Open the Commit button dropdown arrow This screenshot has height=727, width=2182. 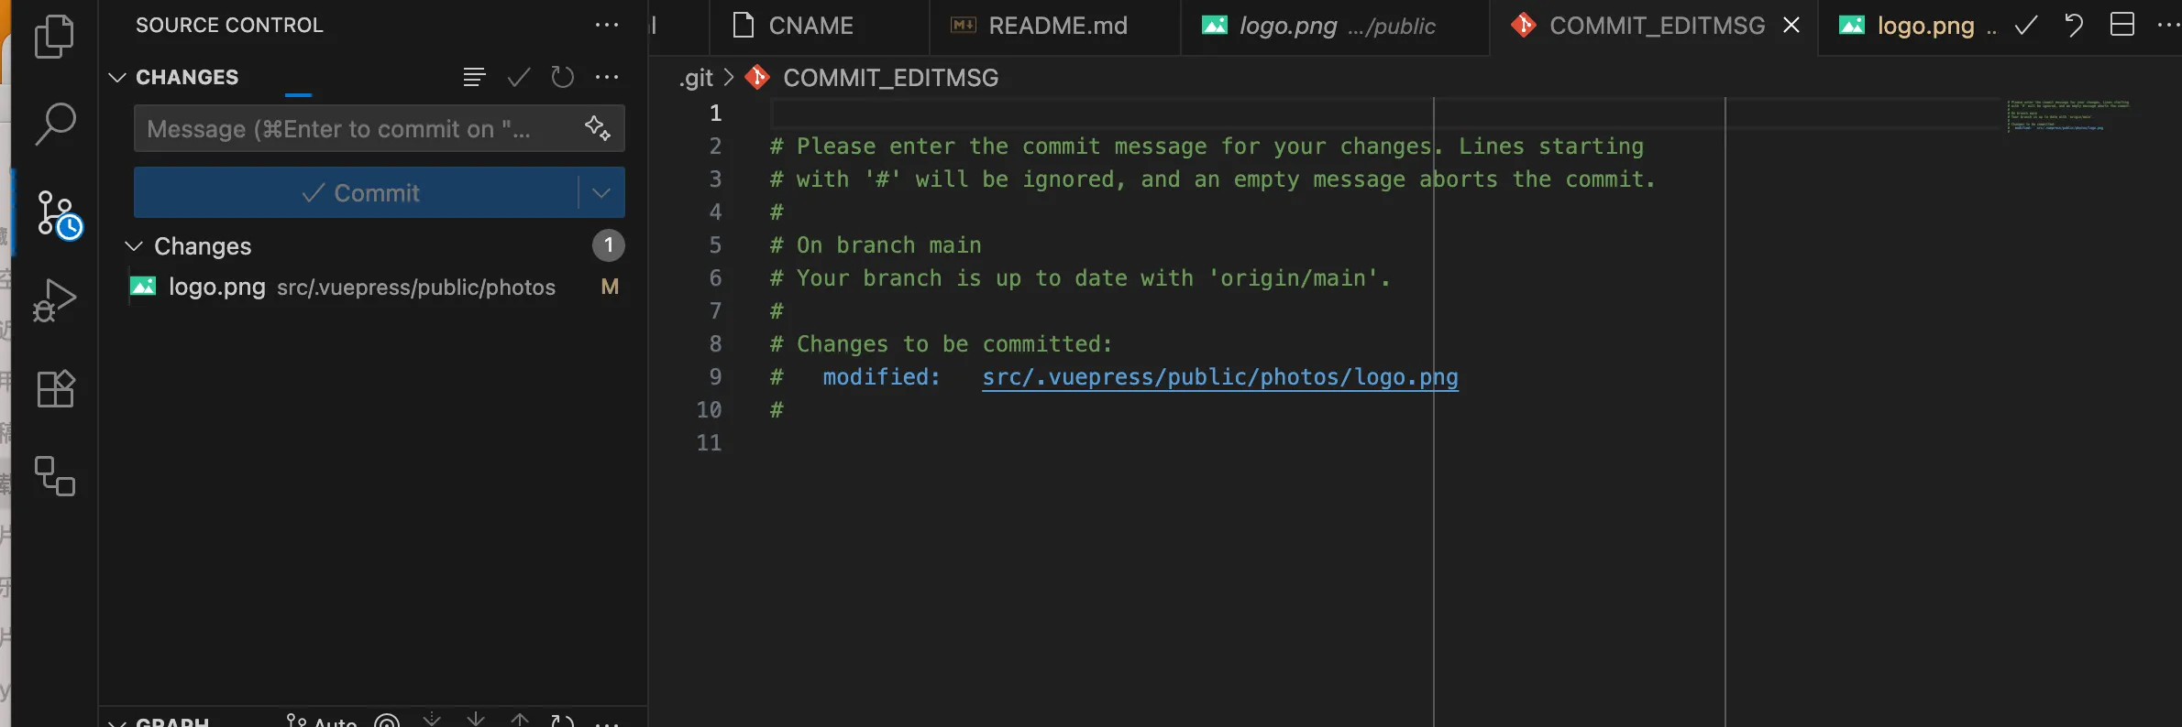(601, 192)
